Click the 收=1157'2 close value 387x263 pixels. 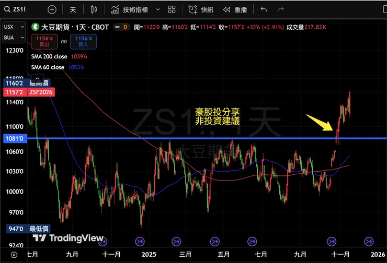(231, 27)
